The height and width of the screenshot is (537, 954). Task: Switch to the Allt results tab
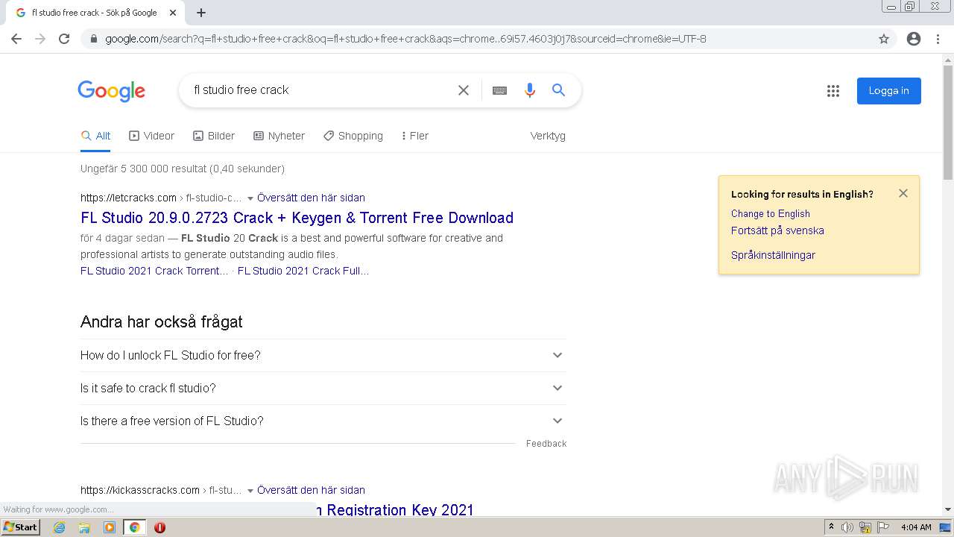[x=95, y=136]
